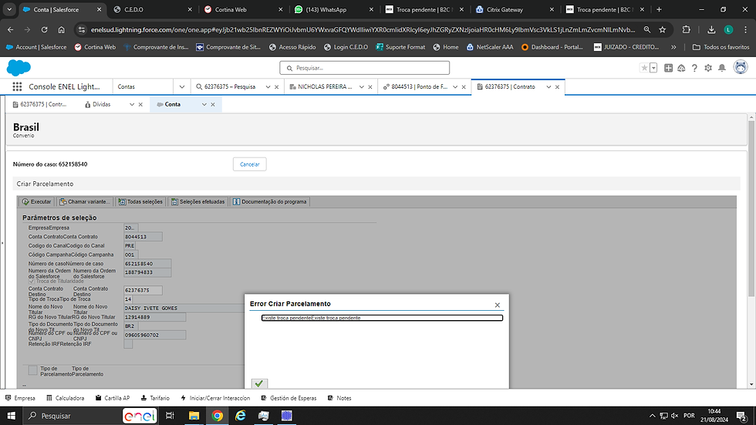Open Cortina Web bookmark
This screenshot has height=425, width=756.
coord(95,47)
